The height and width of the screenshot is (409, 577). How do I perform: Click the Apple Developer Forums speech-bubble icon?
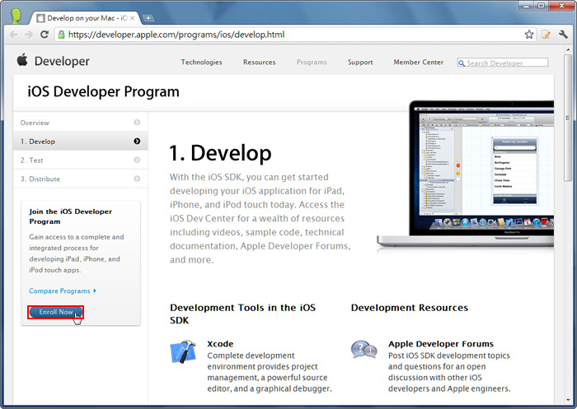(364, 349)
